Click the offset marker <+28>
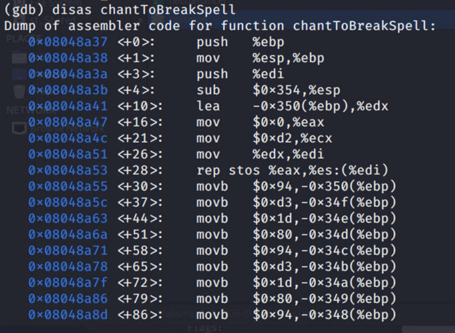455x333 pixels. click(x=140, y=170)
